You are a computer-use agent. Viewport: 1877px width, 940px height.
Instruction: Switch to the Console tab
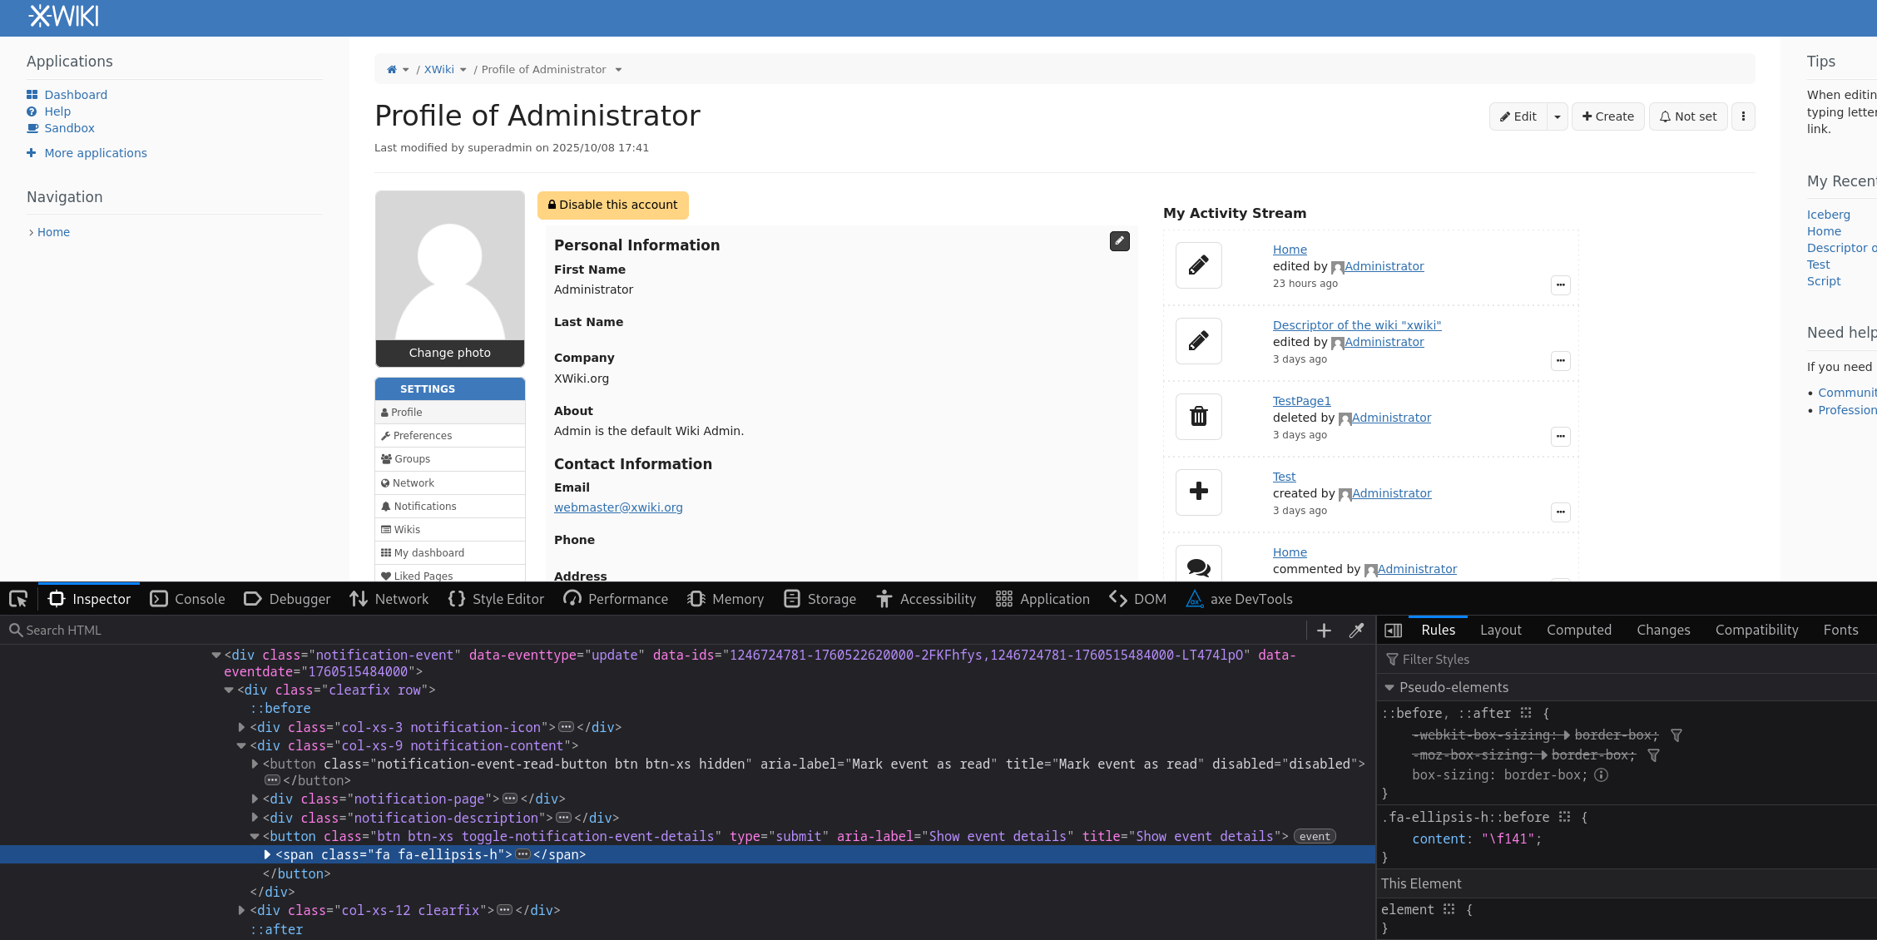point(187,599)
